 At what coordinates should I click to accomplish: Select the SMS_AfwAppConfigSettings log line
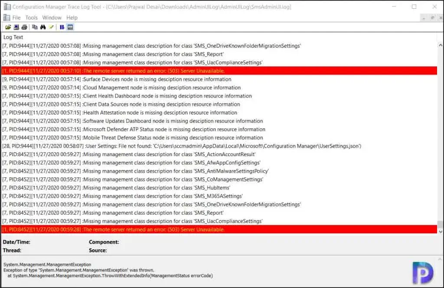tap(219, 163)
